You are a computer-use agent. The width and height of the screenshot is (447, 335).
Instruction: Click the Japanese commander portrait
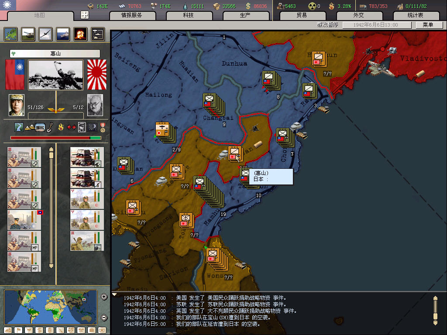point(95,105)
